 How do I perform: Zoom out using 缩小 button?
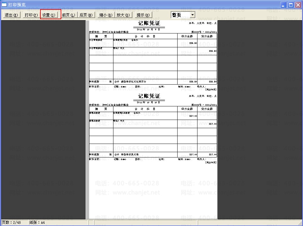tap(106, 15)
